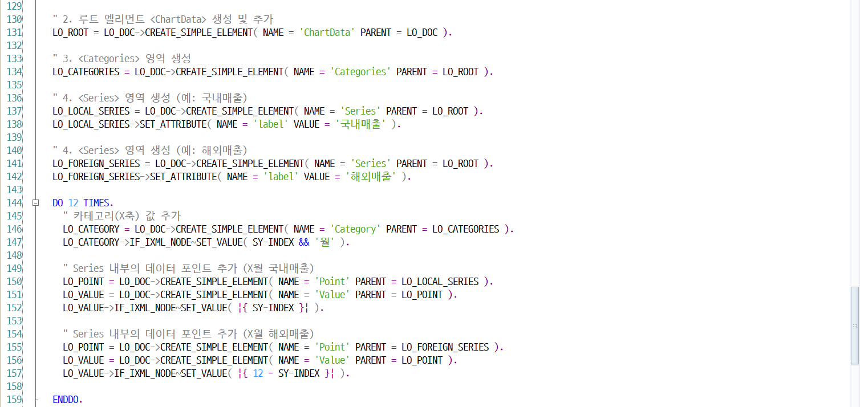Click line number 137 in the gutter
The height and width of the screenshot is (407, 860).
[14, 111]
